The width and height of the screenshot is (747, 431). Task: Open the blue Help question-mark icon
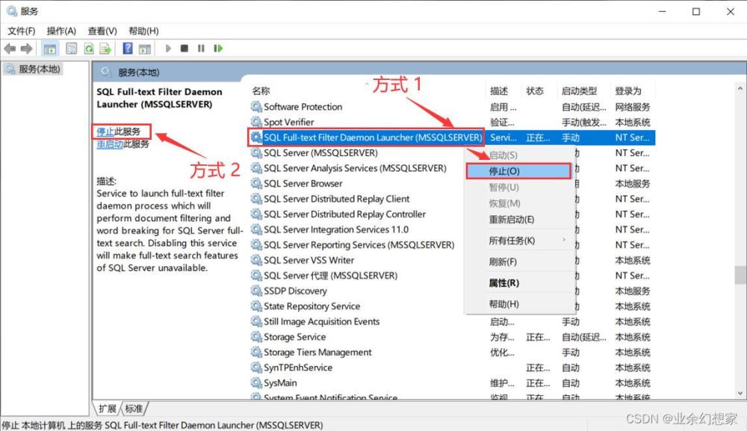click(x=128, y=49)
